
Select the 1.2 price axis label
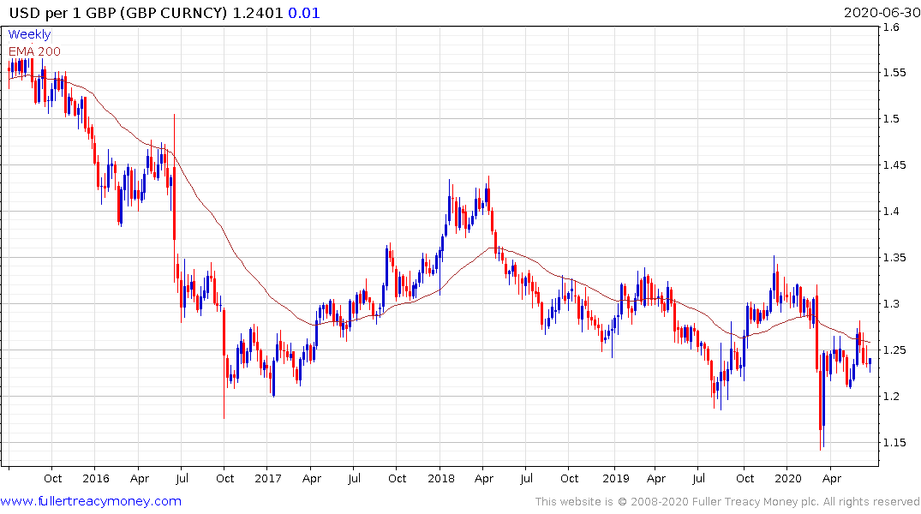(x=891, y=397)
